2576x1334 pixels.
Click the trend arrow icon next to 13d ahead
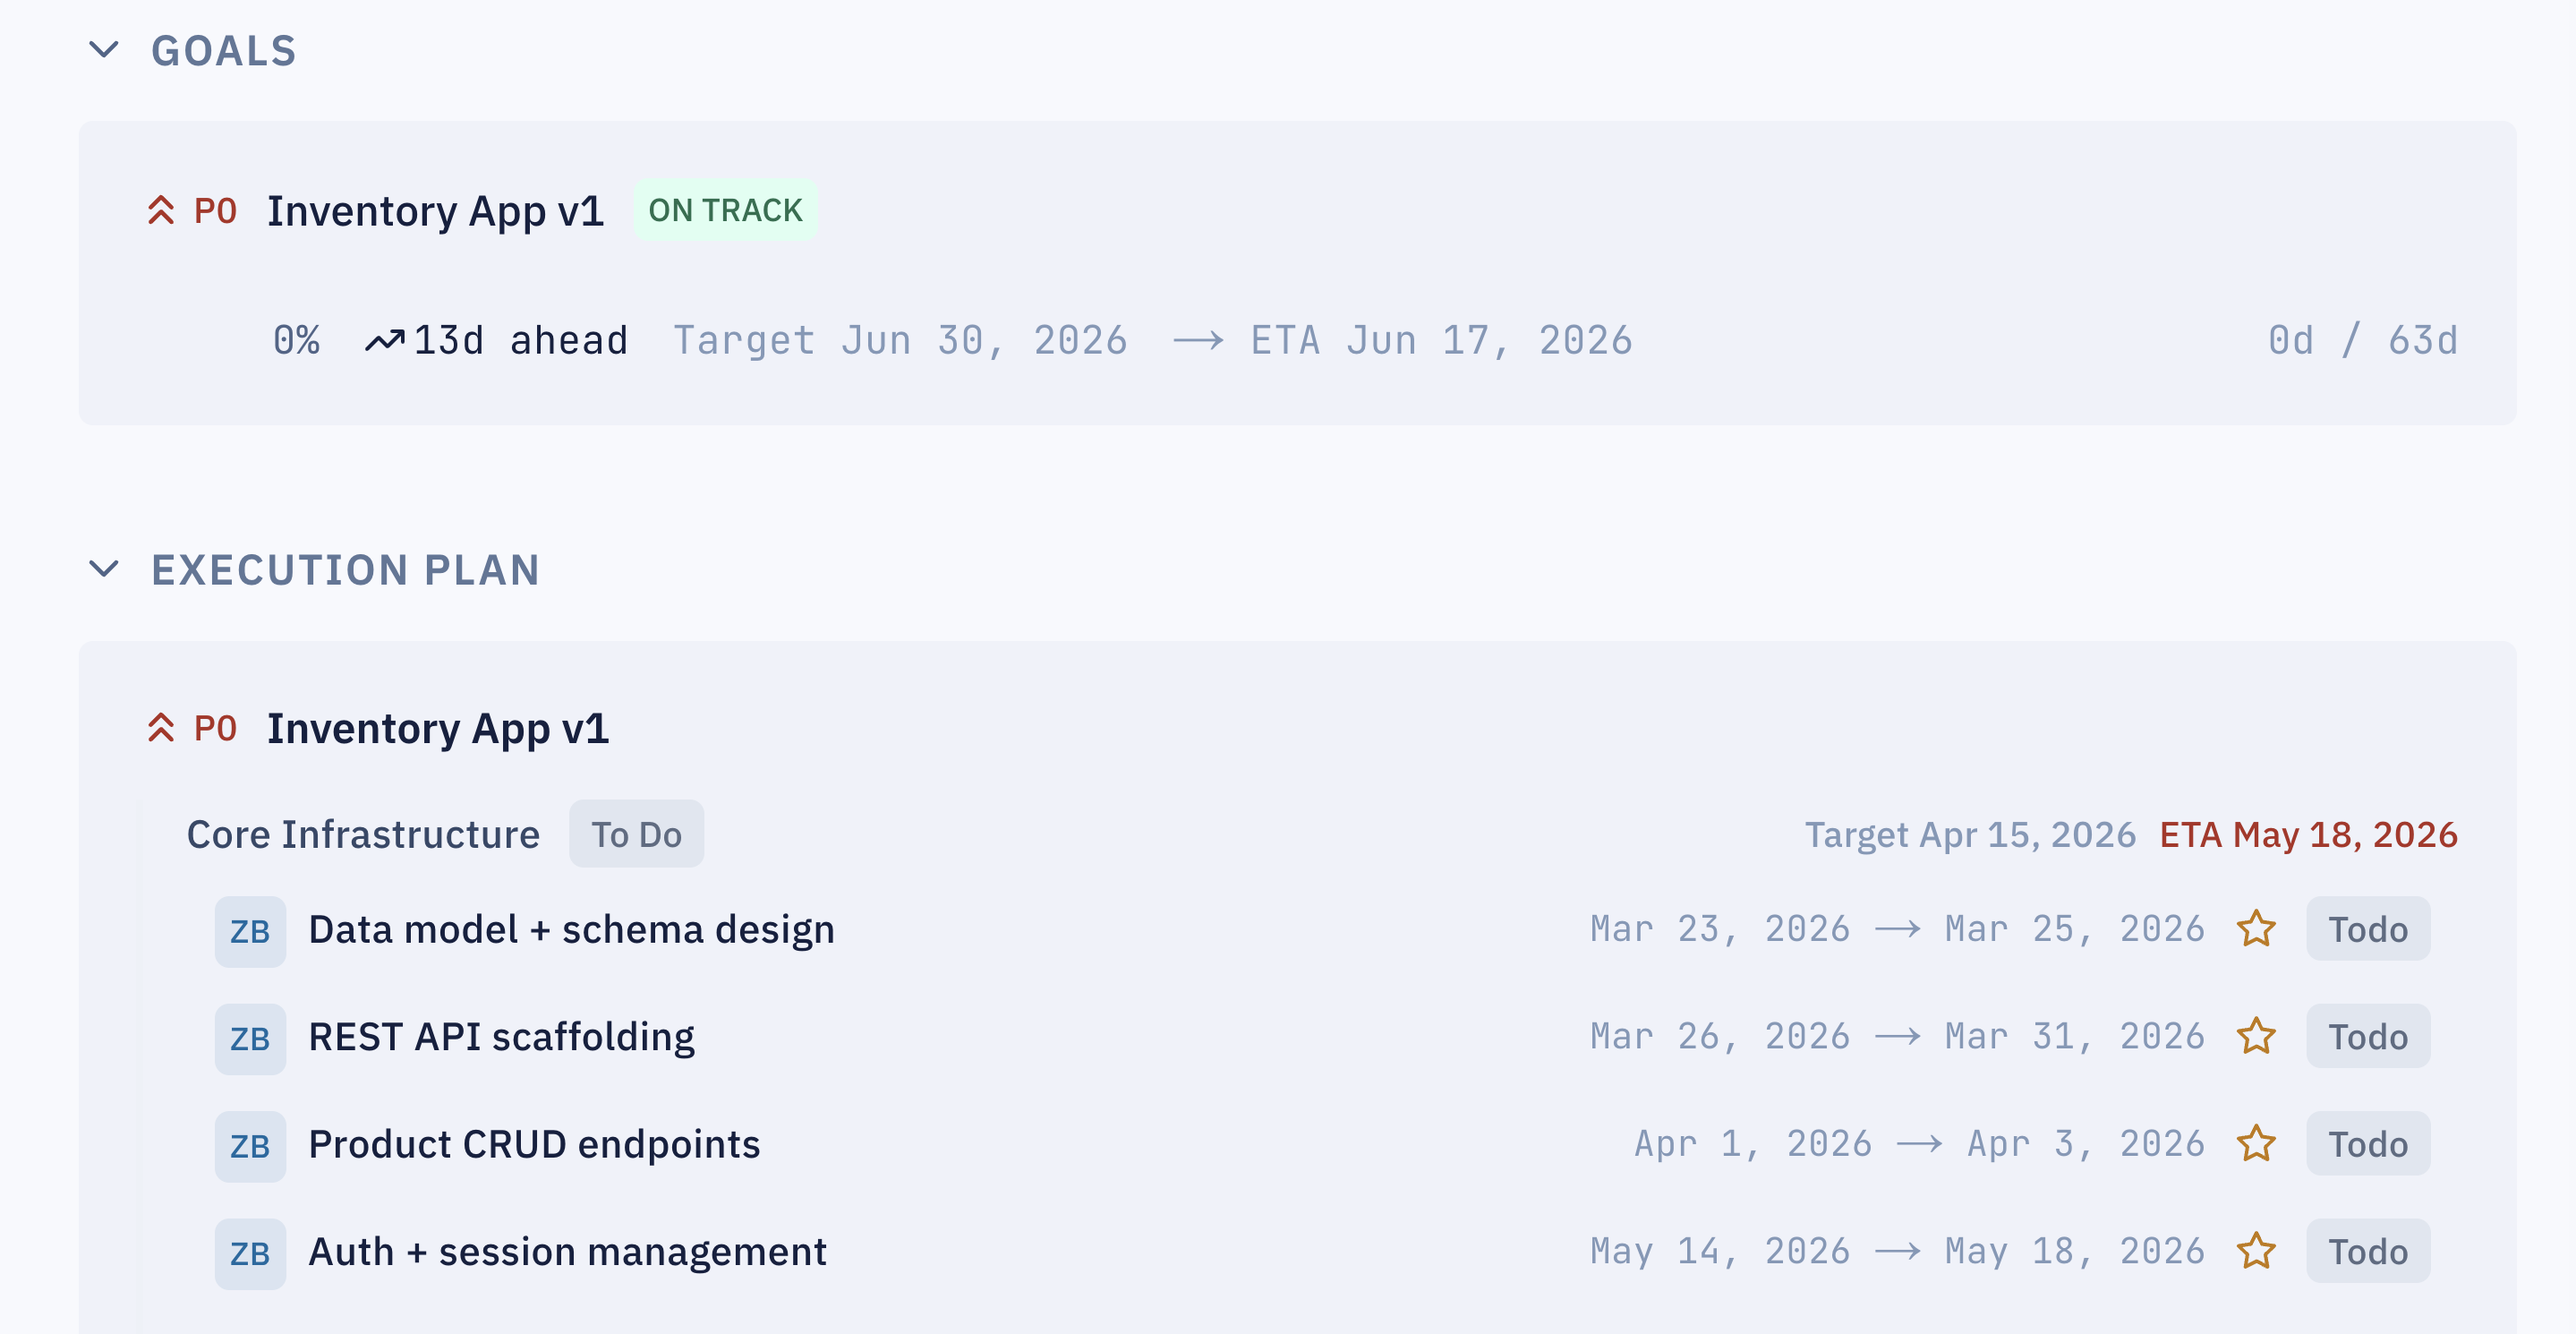pos(388,338)
